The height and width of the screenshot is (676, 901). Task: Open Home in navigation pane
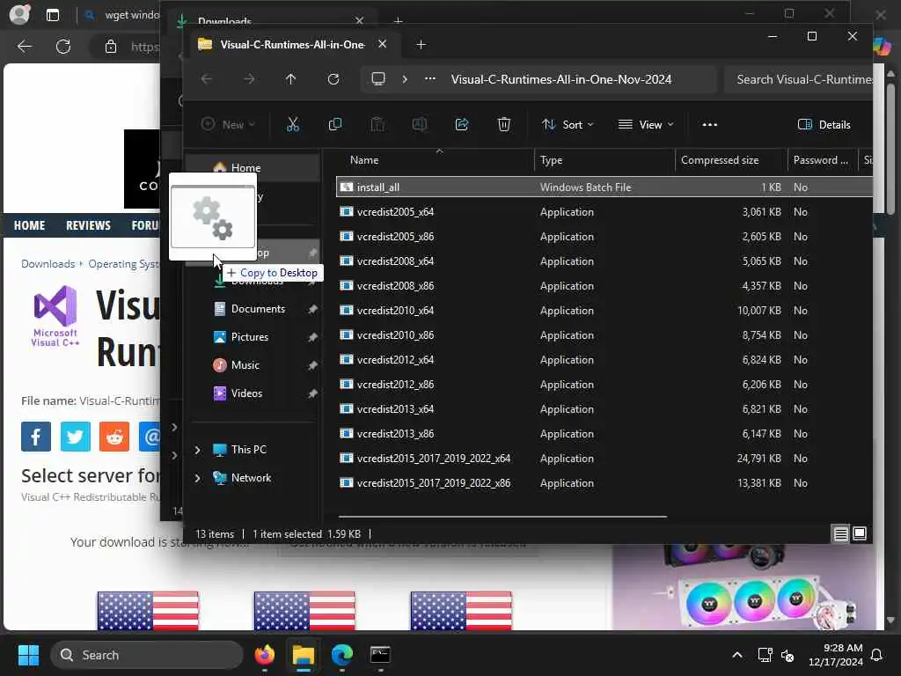(x=246, y=167)
